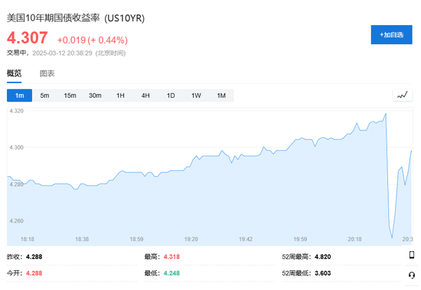Click the US10YR title text

click(x=125, y=18)
